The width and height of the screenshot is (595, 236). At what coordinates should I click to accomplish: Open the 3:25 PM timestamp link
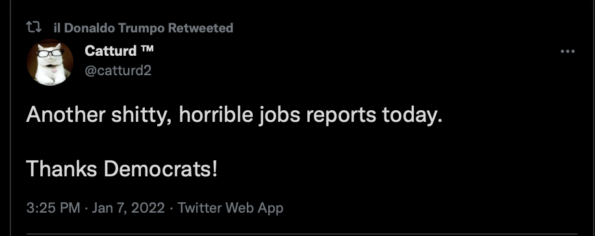tap(53, 207)
